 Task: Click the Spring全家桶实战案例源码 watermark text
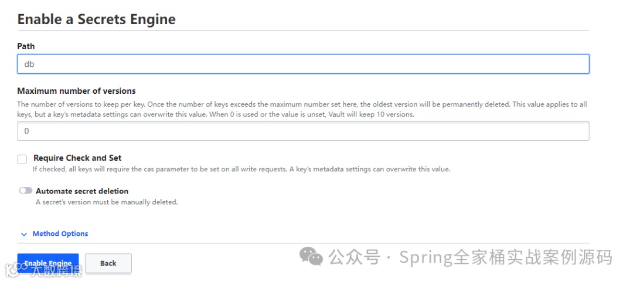[506, 257]
